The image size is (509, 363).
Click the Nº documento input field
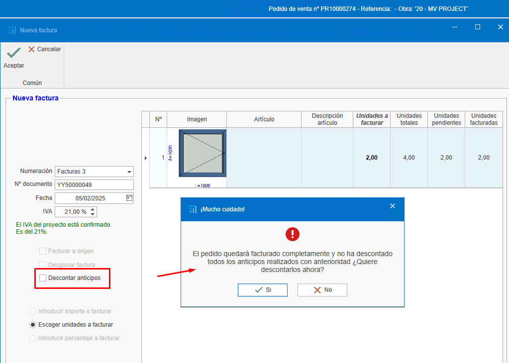(x=94, y=185)
